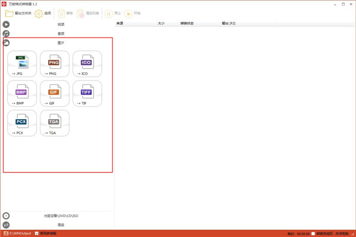Start conversion with the play (开始) button
This screenshot has height=237, width=356.
tap(132, 14)
